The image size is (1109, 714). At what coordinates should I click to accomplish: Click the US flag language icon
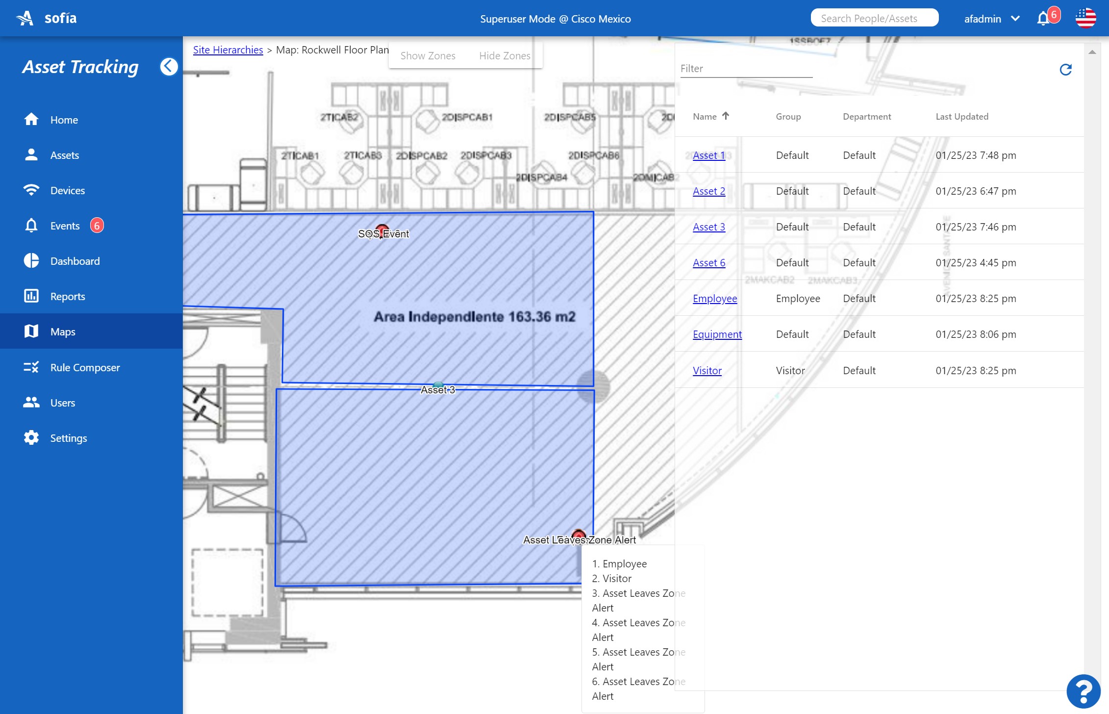(x=1085, y=19)
